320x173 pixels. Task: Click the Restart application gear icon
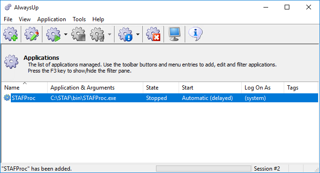[98, 34]
